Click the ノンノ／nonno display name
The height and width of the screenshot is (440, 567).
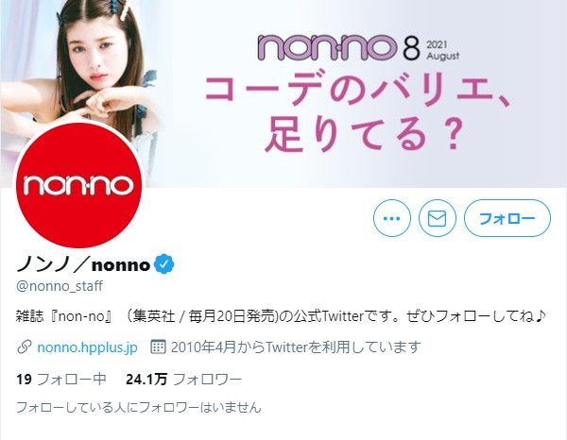[83, 264]
